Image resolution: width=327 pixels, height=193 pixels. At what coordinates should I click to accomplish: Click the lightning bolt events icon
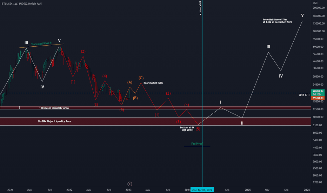click(x=129, y=184)
